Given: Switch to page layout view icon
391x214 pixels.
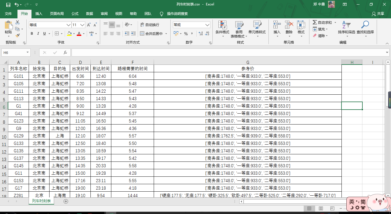Looking at the screenshot, I should pos(321,208).
